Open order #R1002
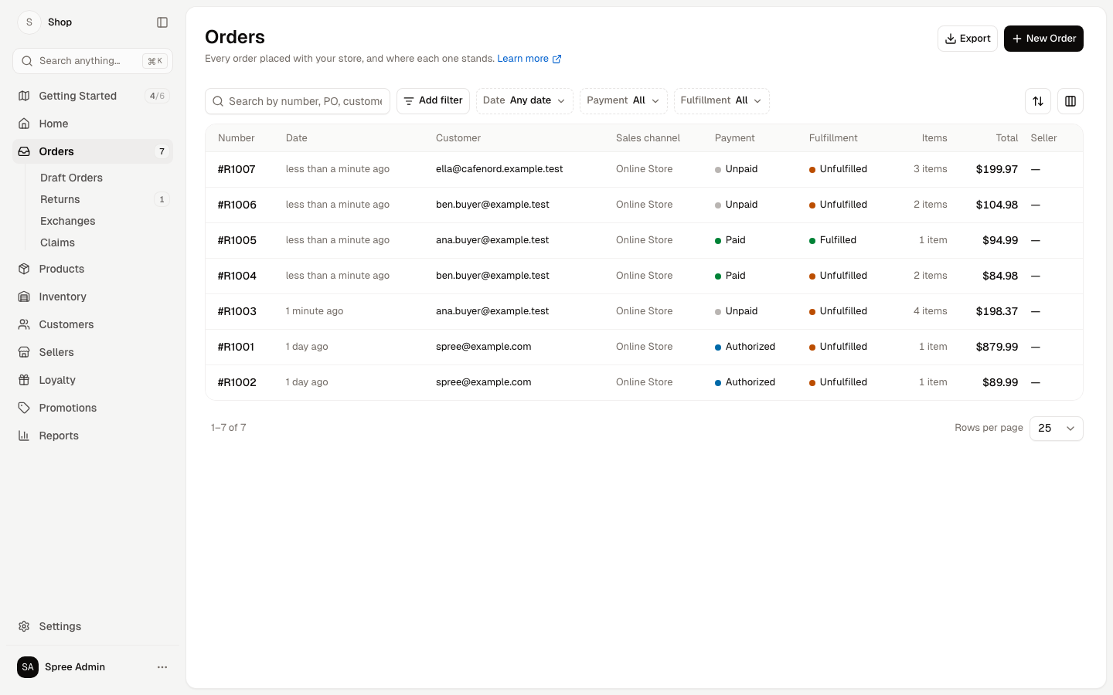This screenshot has width=1113, height=695. [x=237, y=382]
